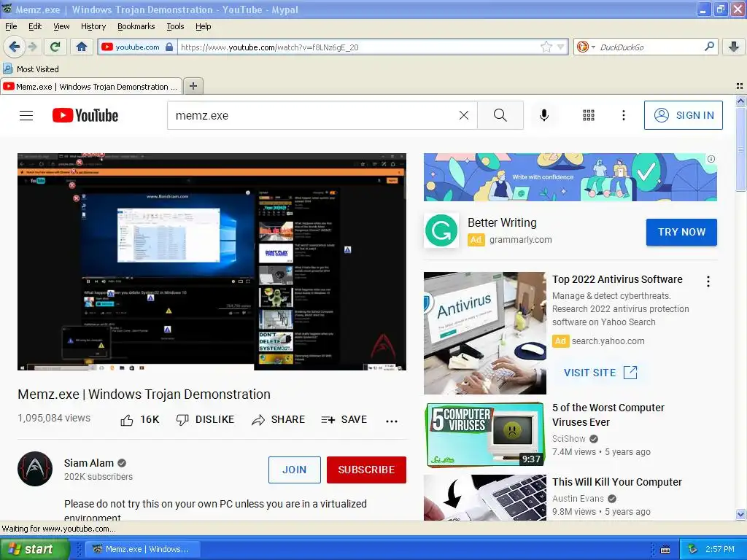Screen dimensions: 747x560
Task: Open the YouTube apps grid icon
Action: [x=589, y=115]
